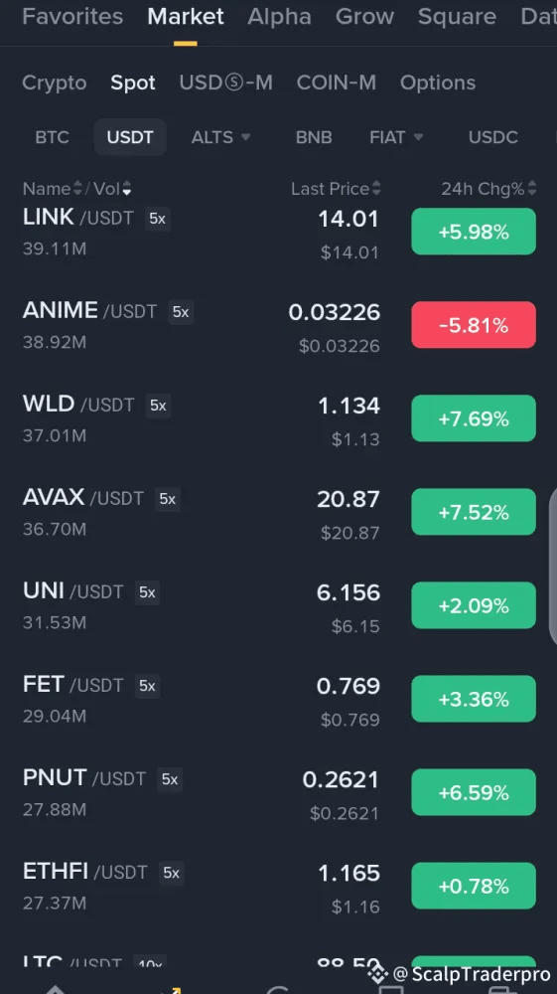Switch to the Favorites tab
This screenshot has width=557, height=994.
pos(72,17)
